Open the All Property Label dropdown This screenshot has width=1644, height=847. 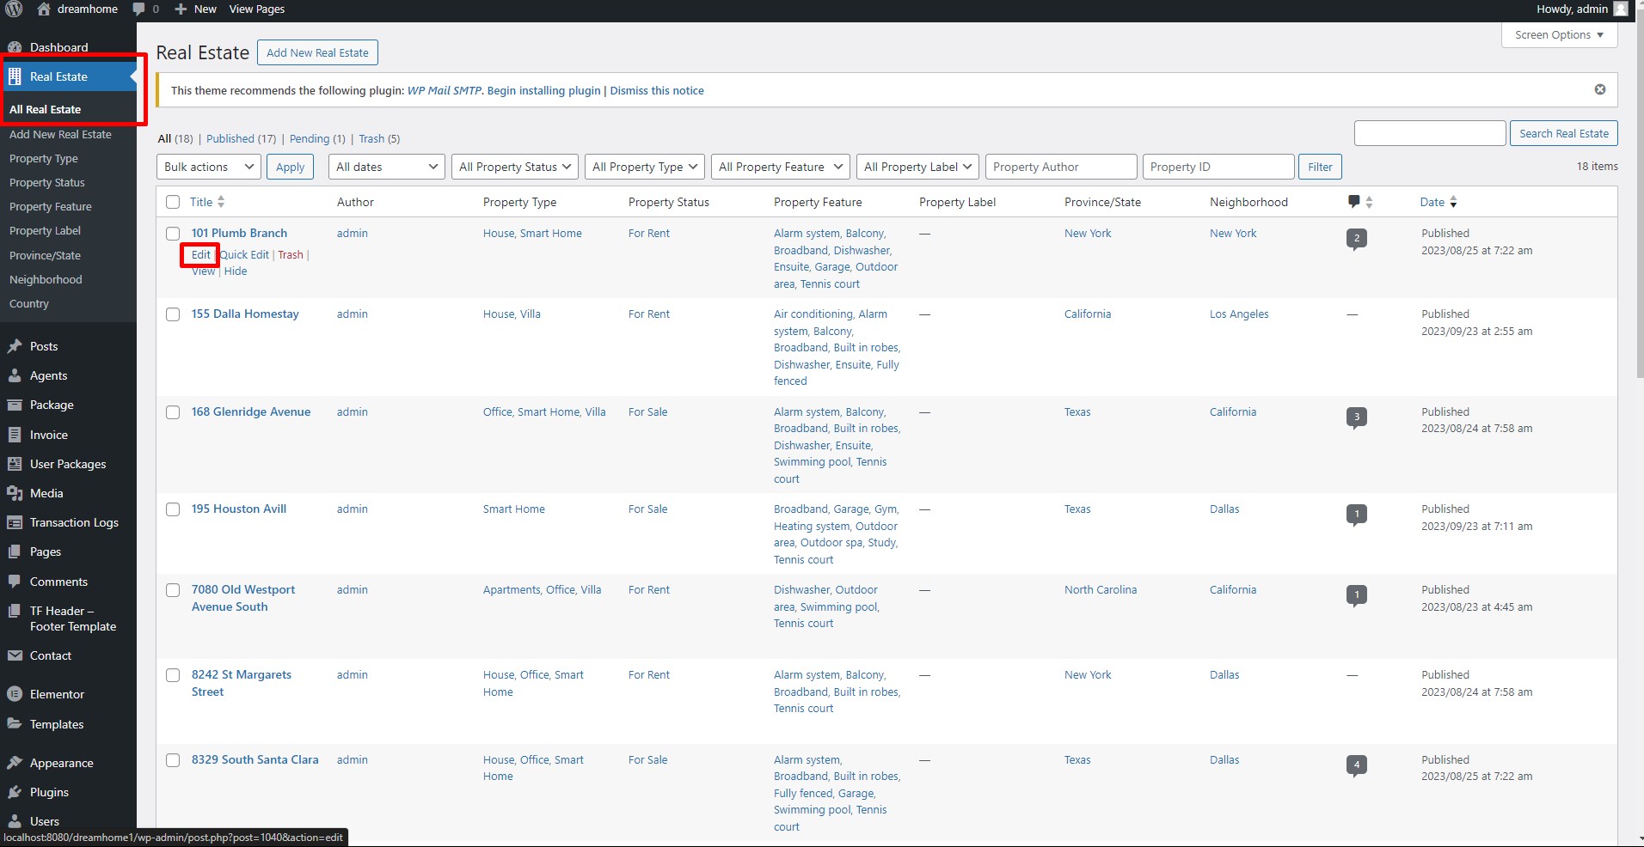[x=917, y=167]
